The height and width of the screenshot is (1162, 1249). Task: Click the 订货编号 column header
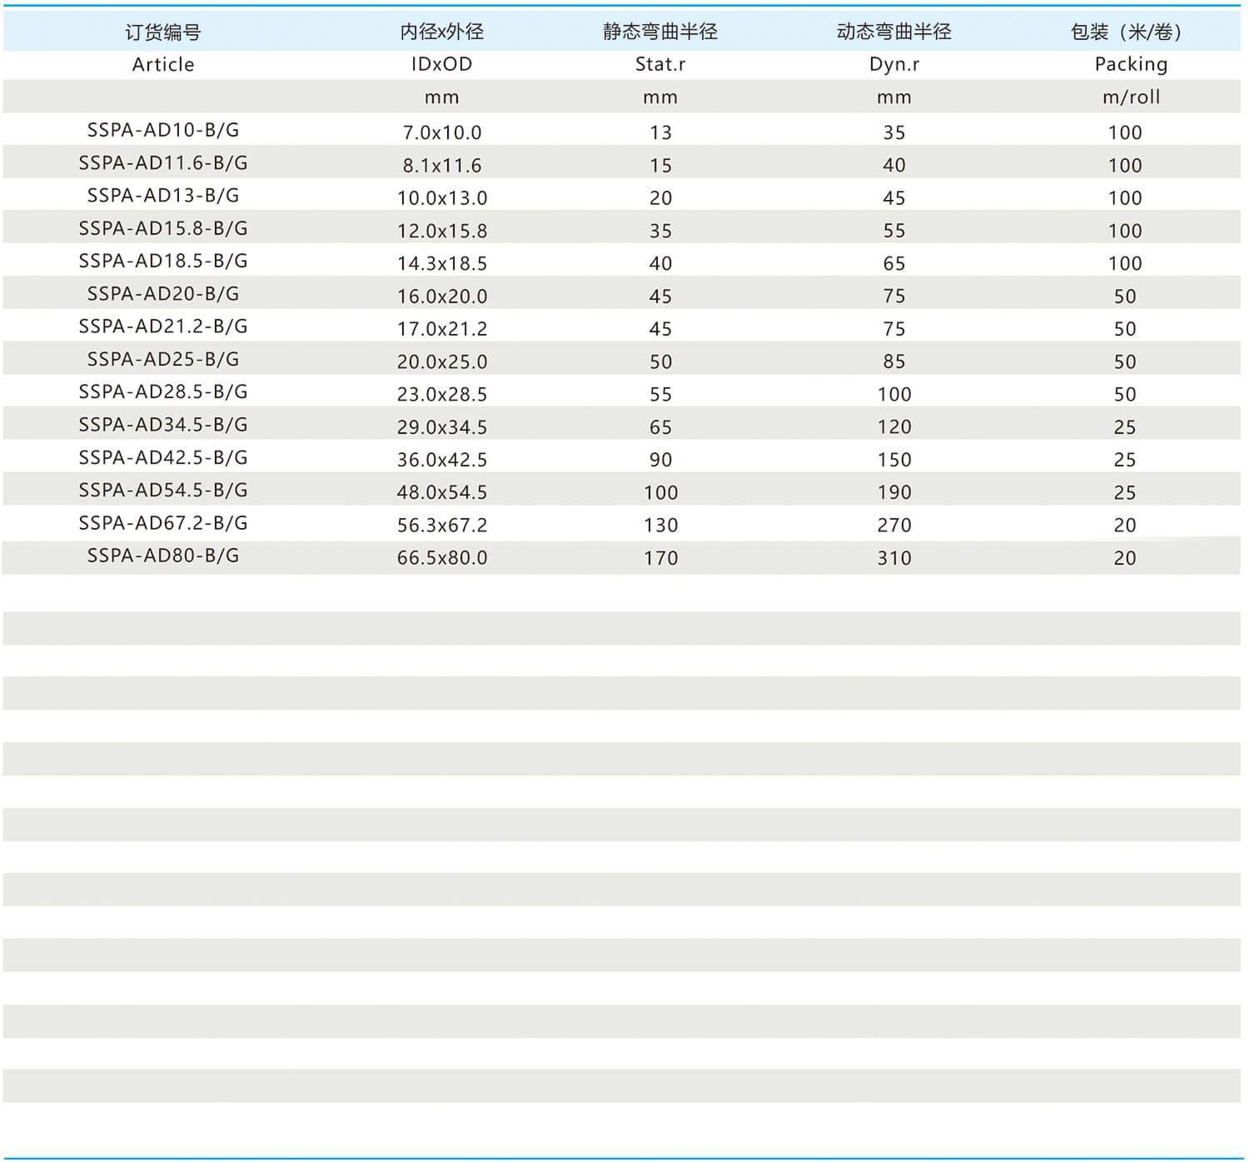coord(162,32)
